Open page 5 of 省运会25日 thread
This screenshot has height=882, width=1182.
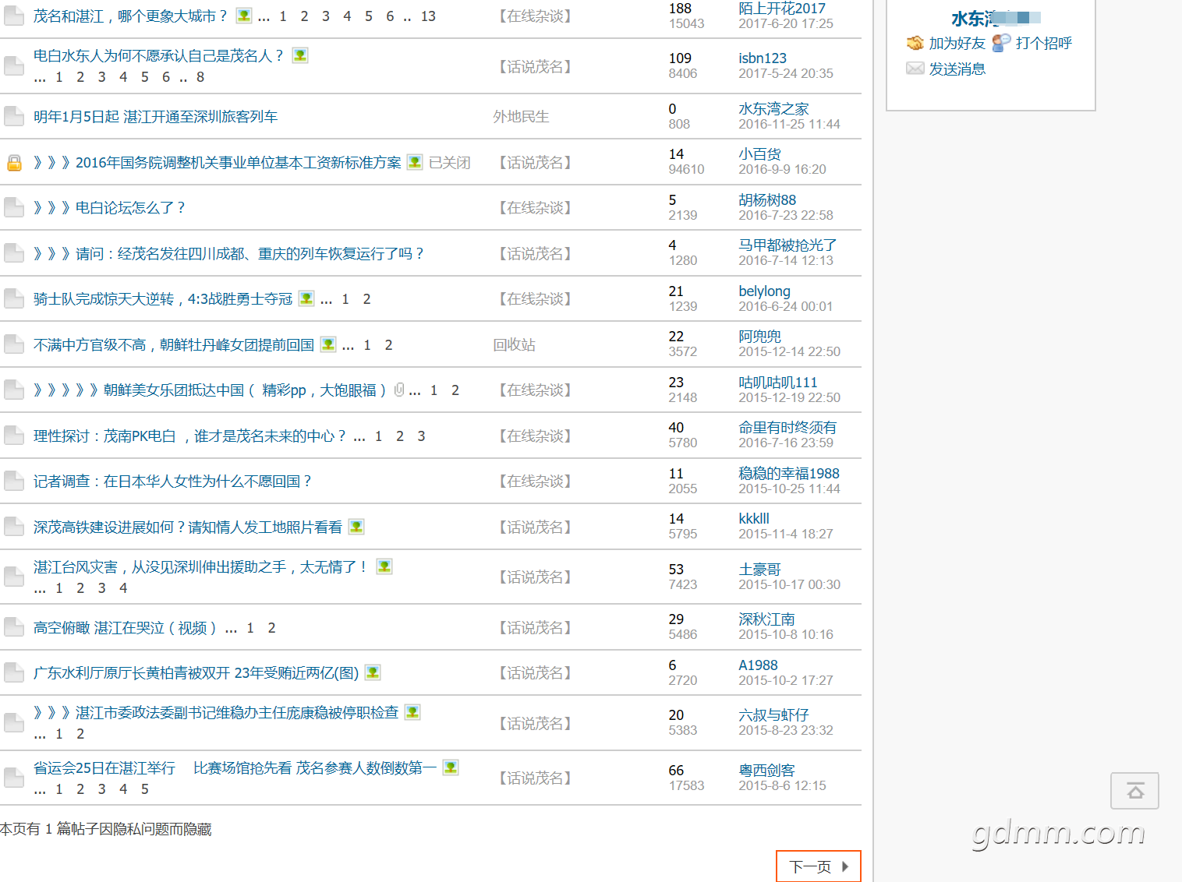[145, 789]
